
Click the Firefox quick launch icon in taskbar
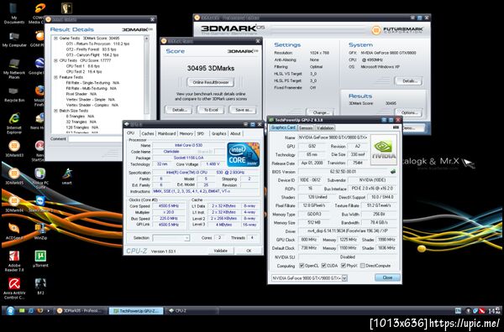click(x=39, y=310)
